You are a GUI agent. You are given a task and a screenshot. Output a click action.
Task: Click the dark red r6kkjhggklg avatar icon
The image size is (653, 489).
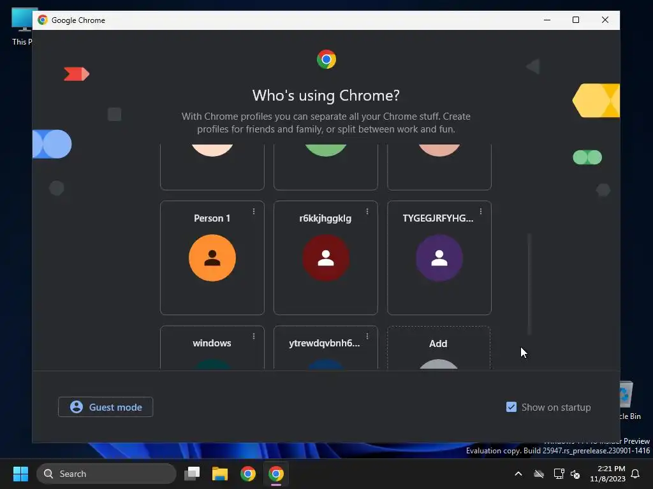(326, 258)
